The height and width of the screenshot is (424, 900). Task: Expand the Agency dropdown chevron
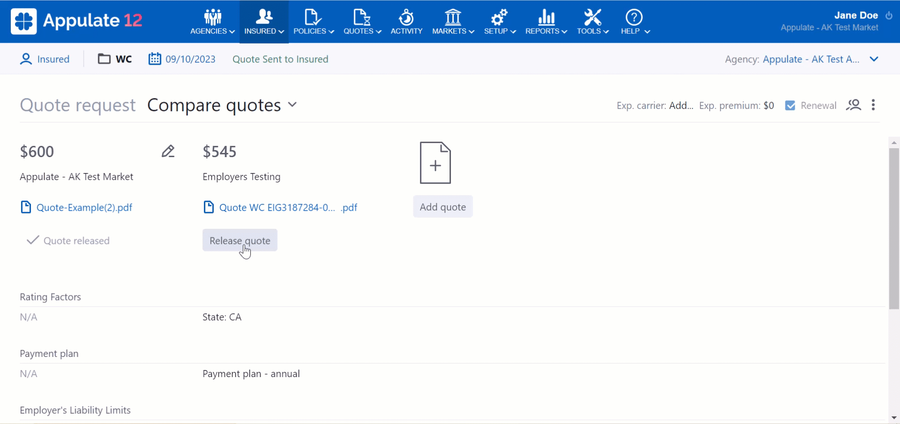pyautogui.click(x=874, y=59)
